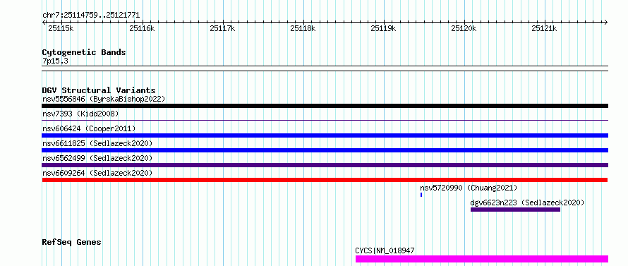The width and height of the screenshot is (628, 266).
Task: Click the chr7:25114759..25121771 coordinate label
Action: click(x=91, y=16)
